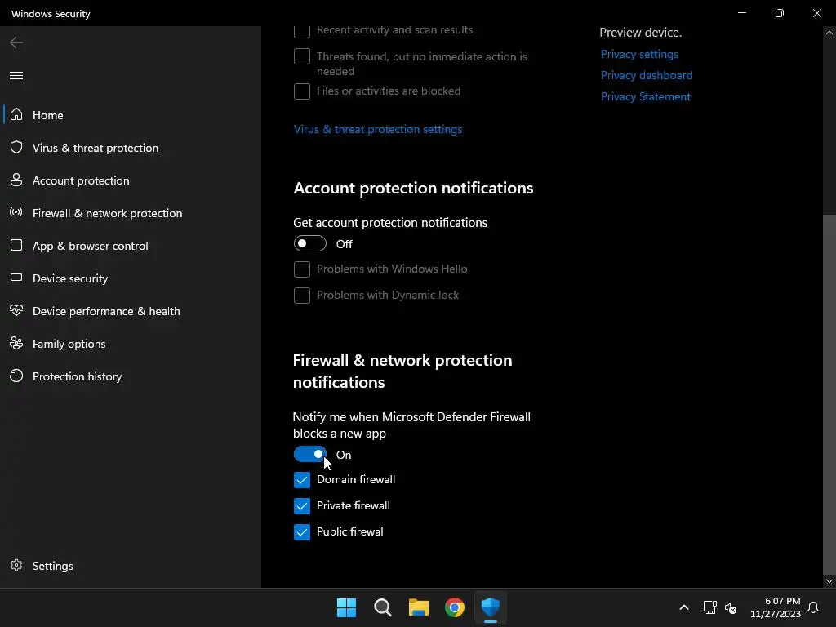Open the Windows Start menu
Viewport: 836px width, 627px height.
(346, 607)
